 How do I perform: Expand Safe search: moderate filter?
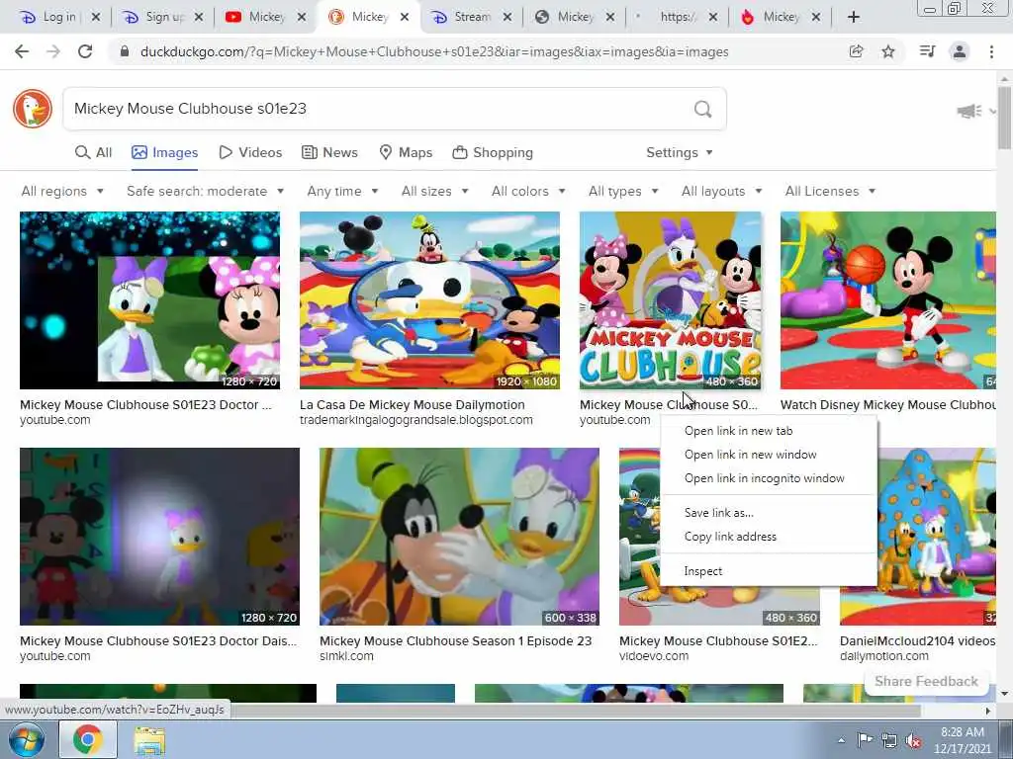tap(206, 191)
